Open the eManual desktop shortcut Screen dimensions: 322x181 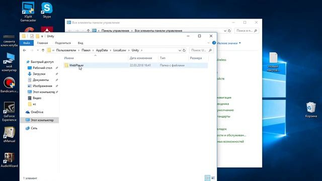click(9, 134)
